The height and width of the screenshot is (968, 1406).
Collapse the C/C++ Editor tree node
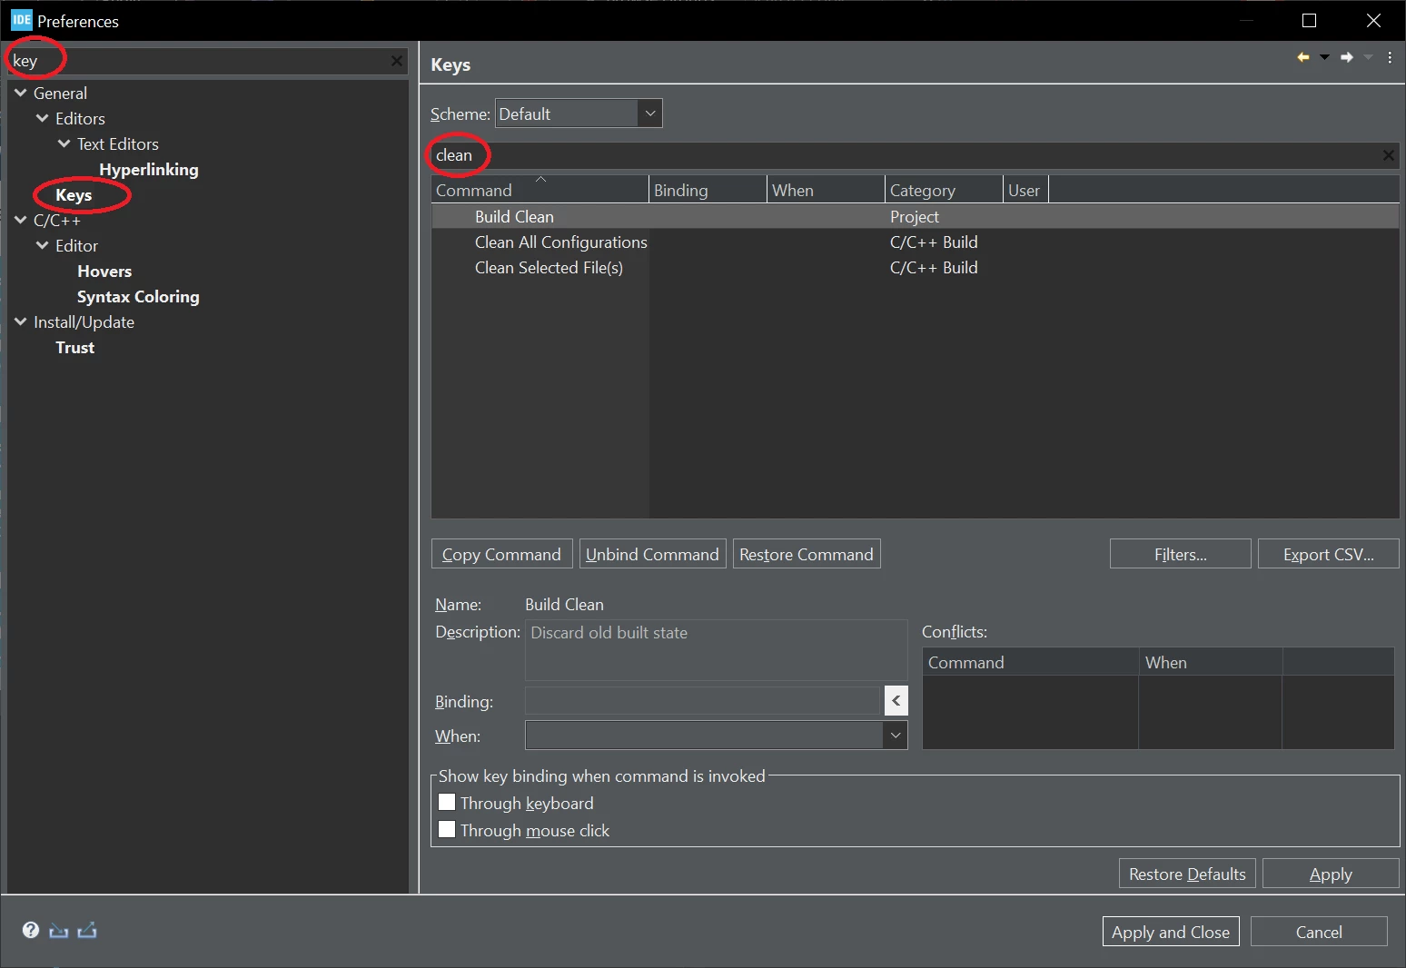[x=43, y=245]
